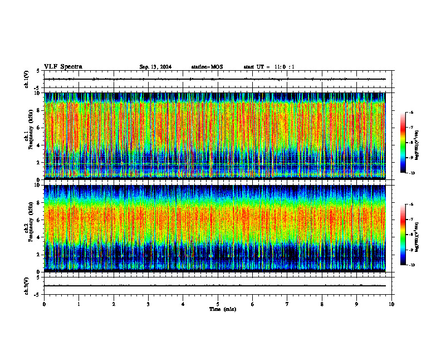Click time axis tick label "0"
Viewport: 441px width, 341px height.
[x=44, y=304]
